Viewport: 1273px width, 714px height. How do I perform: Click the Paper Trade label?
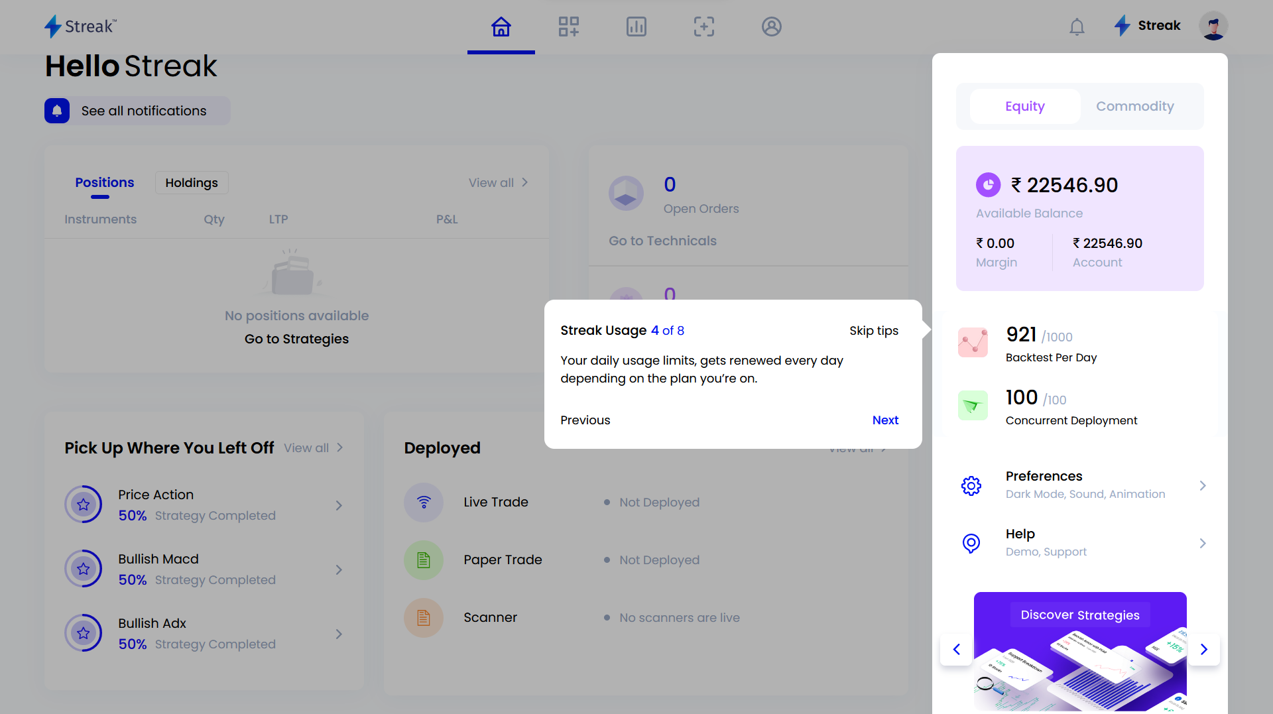[503, 560]
